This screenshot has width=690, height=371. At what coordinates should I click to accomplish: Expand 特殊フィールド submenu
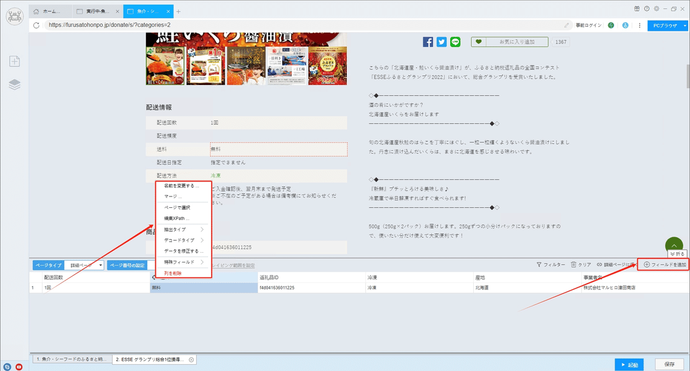(183, 262)
